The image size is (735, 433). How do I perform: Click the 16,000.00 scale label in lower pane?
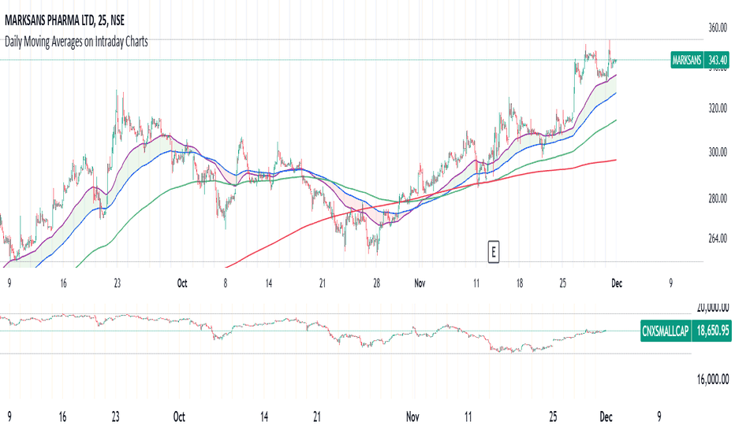(x=712, y=379)
